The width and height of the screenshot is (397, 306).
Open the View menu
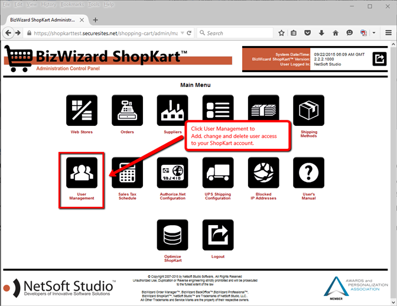pyautogui.click(x=32, y=5)
